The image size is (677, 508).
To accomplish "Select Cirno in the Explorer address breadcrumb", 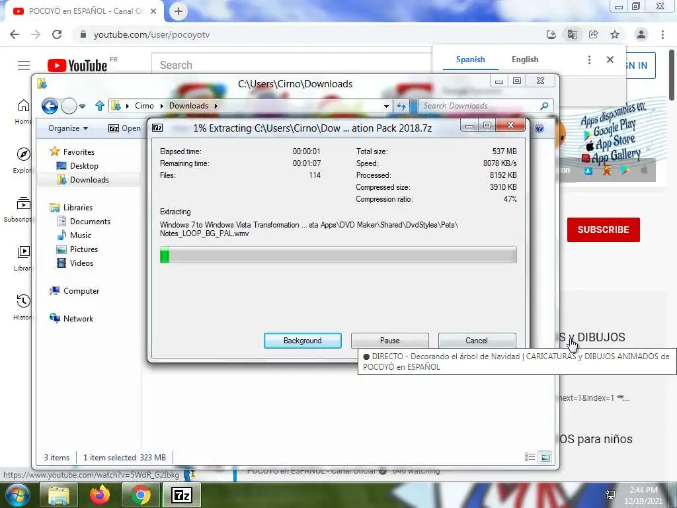I will [143, 106].
